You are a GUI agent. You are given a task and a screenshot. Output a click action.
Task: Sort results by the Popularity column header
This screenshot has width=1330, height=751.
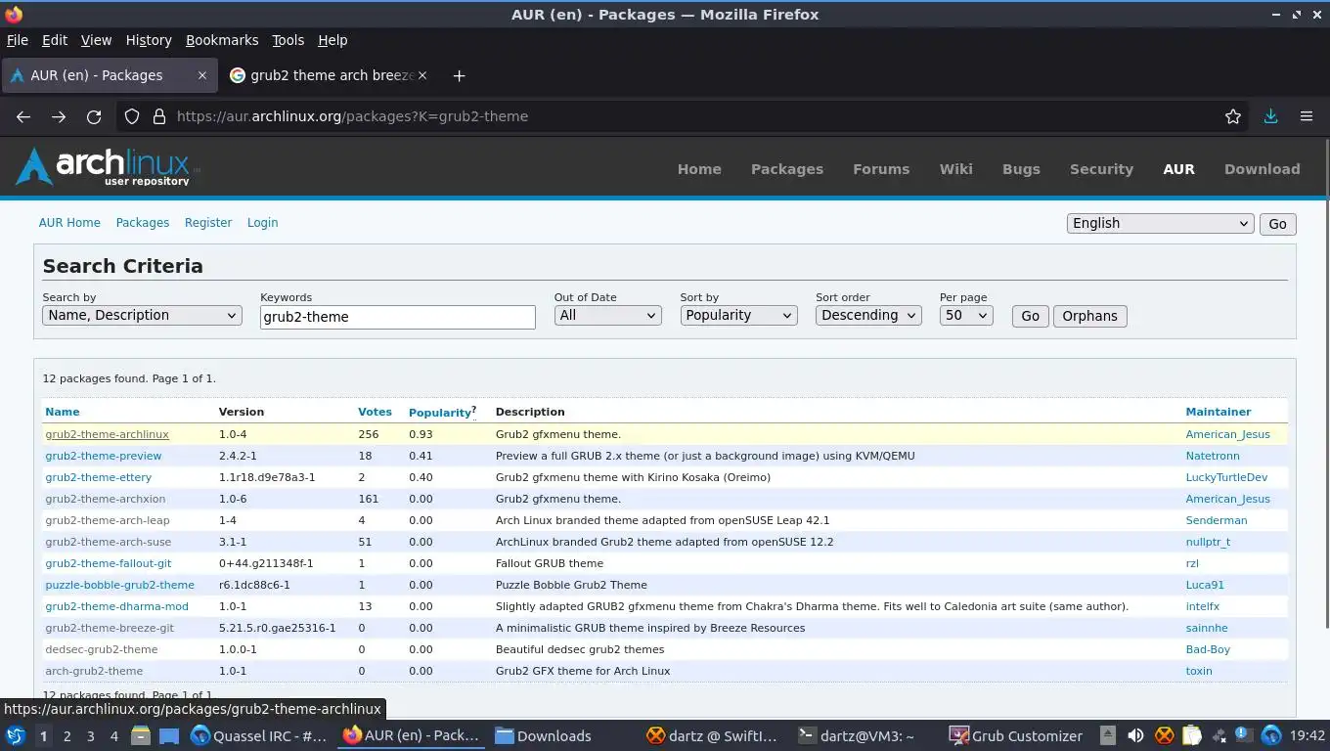click(x=440, y=413)
